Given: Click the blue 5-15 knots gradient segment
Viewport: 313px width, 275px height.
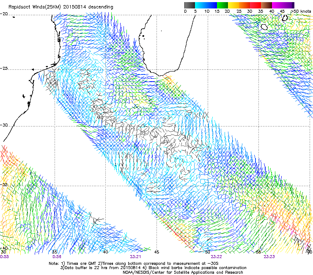Looking at the screenshot, I should point(206,5).
